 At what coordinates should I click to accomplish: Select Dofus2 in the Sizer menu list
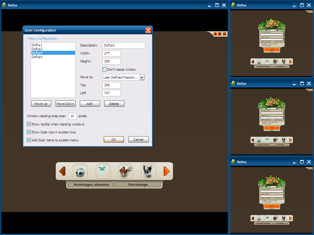(x=53, y=49)
